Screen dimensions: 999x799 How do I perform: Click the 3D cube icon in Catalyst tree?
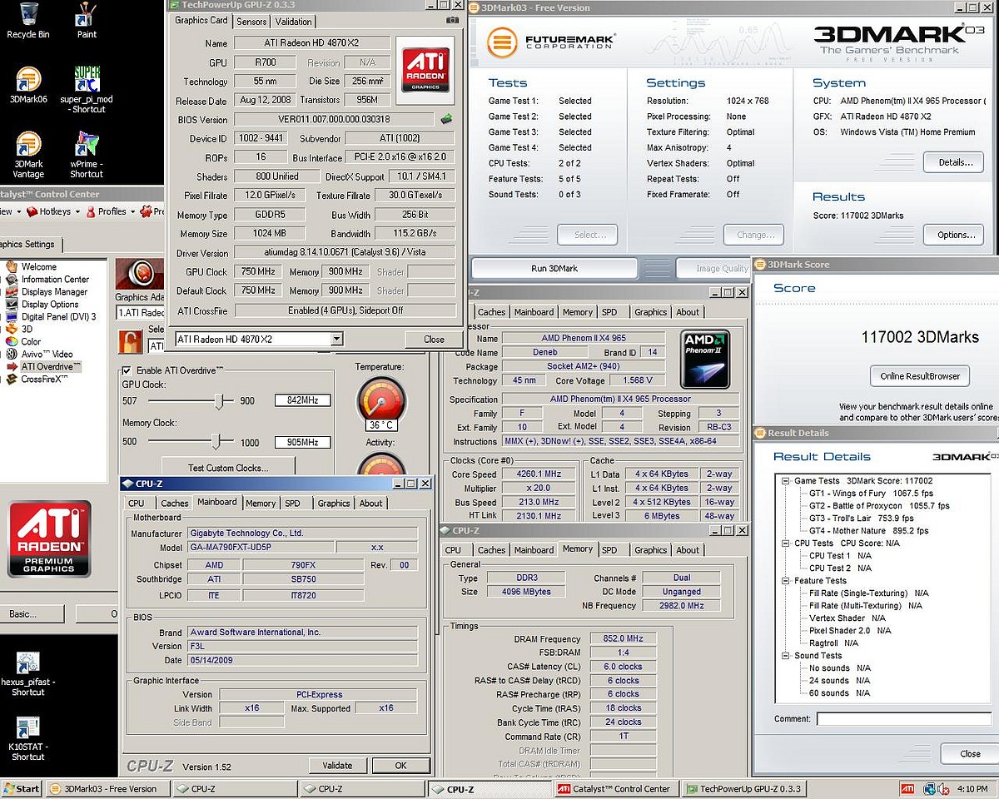click(12, 329)
